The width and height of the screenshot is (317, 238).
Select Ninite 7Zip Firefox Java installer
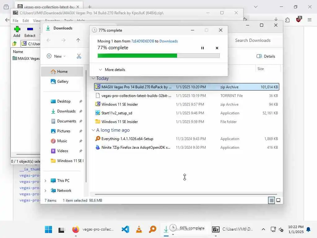tap(187, 148)
